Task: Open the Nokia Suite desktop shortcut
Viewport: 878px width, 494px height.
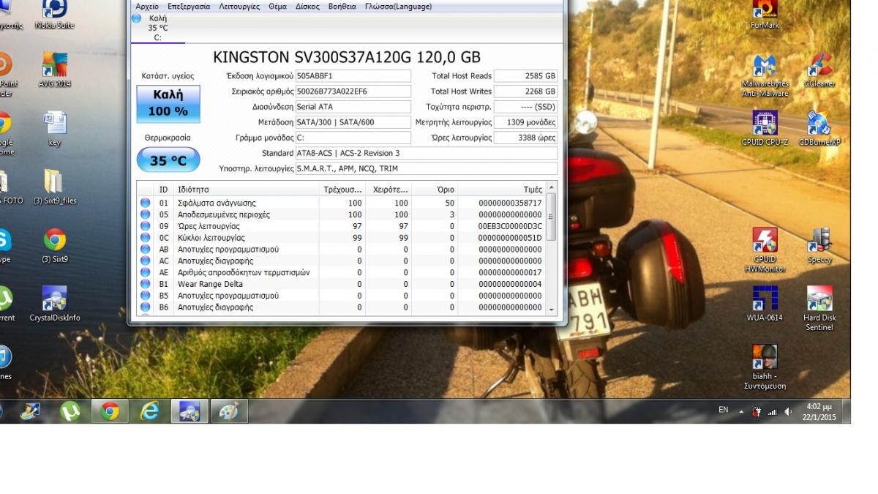Action: (55, 14)
